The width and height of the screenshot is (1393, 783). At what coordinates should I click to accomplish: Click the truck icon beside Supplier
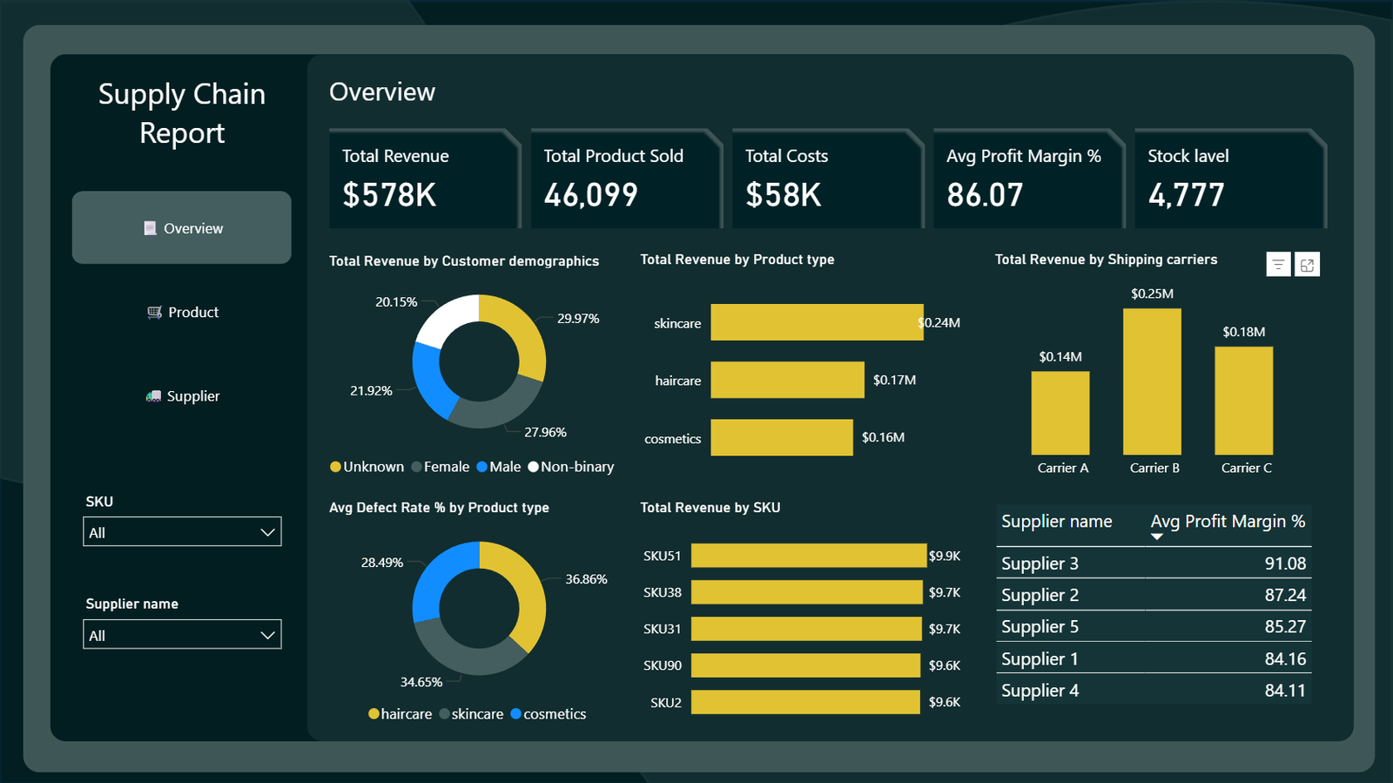pos(153,396)
